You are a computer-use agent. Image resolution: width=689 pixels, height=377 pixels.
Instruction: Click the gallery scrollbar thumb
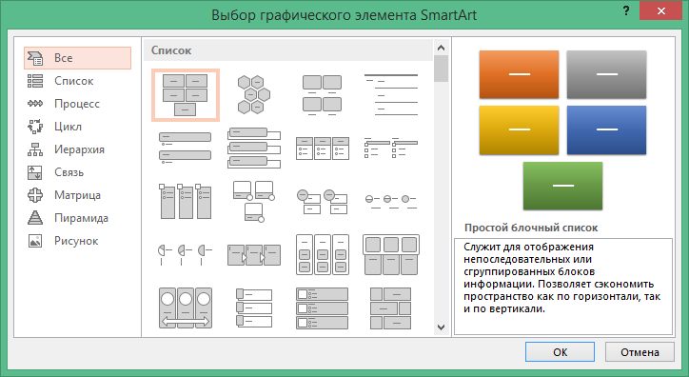pyautogui.click(x=442, y=69)
